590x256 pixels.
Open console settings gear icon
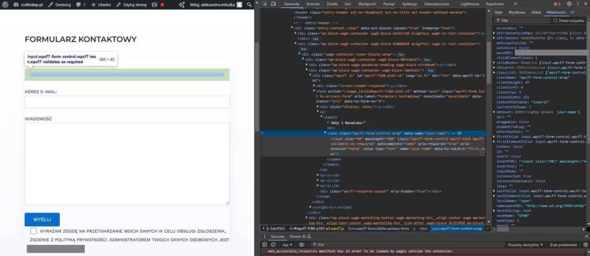point(585,244)
